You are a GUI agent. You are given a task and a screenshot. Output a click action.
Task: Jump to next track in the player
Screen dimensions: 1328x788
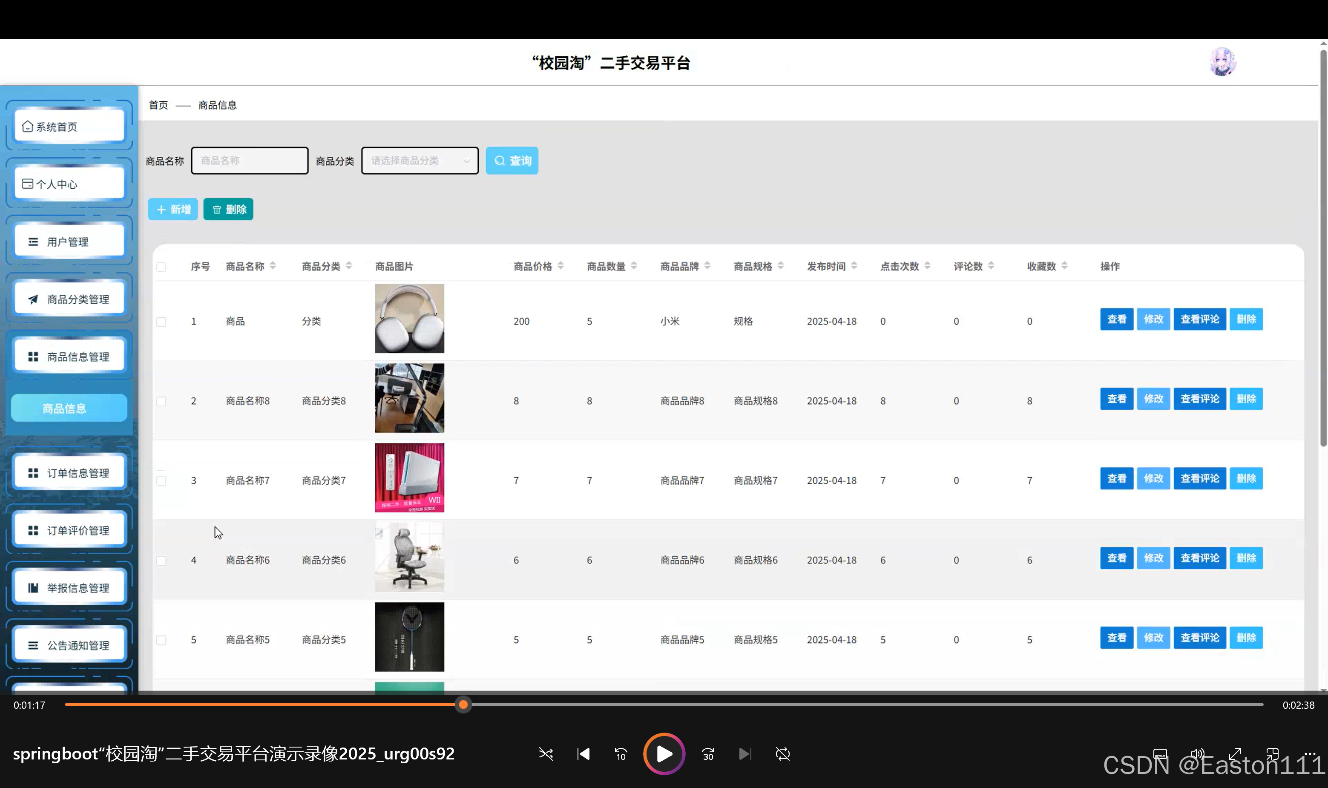click(745, 754)
